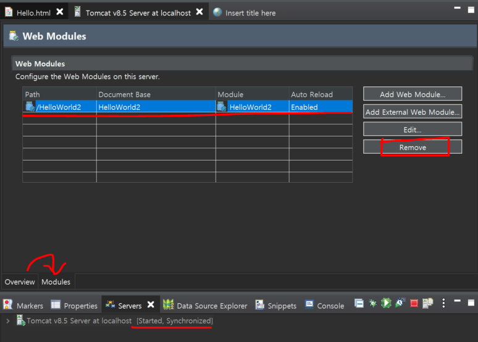This screenshot has width=478, height=342.
Task: Collapse all in Servers view toolbar
Action: [x=359, y=303]
